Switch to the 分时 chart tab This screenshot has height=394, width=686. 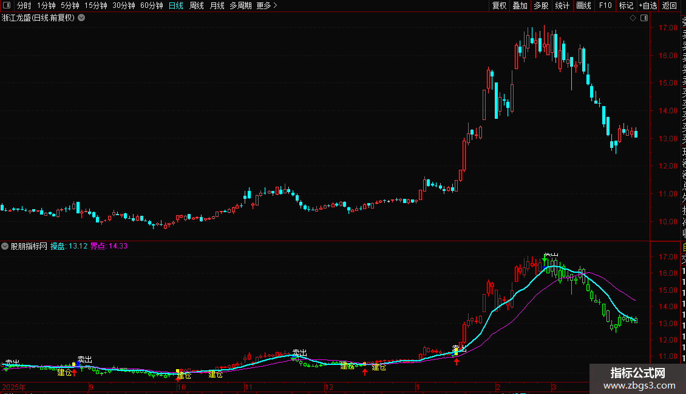24,5
